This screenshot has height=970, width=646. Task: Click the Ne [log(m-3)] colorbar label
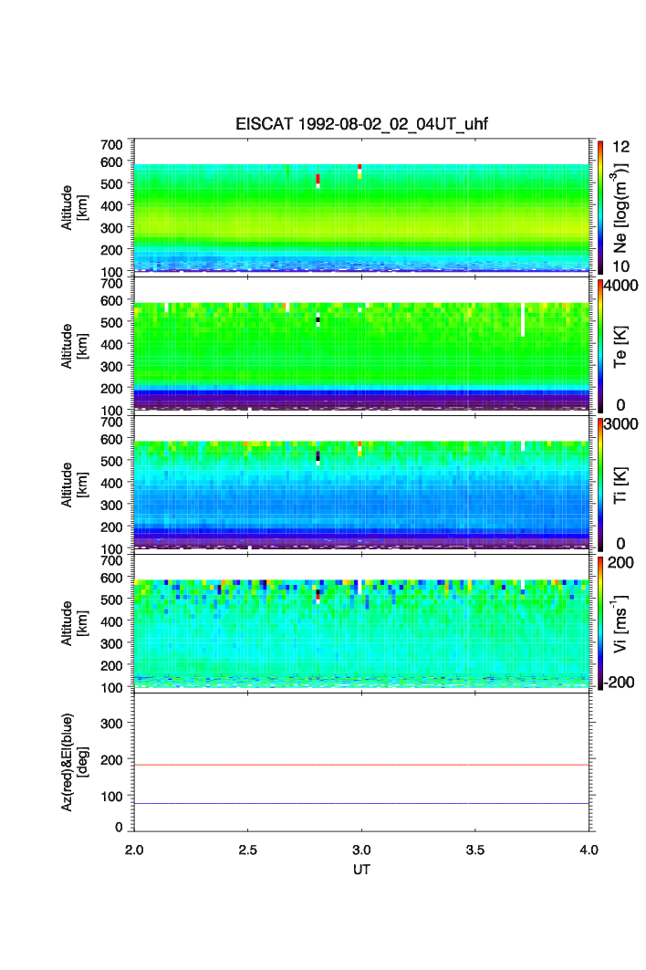pos(620,208)
